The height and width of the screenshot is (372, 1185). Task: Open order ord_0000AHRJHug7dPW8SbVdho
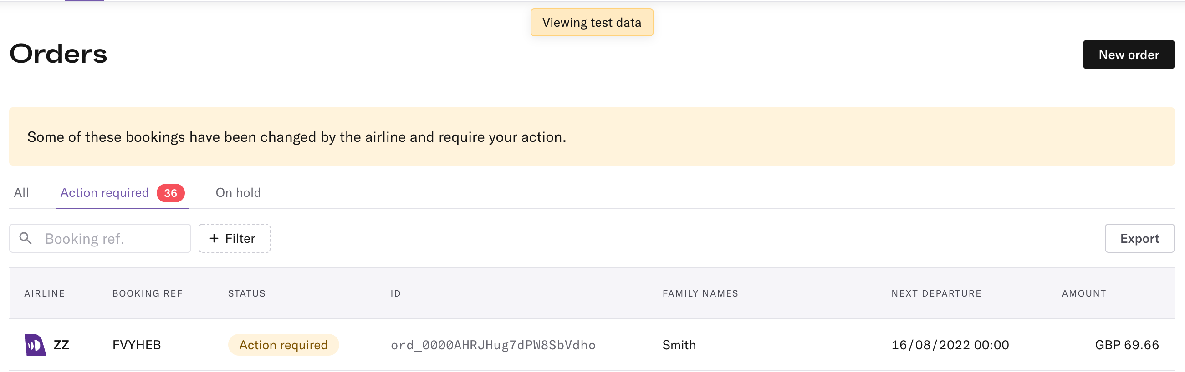pos(493,345)
